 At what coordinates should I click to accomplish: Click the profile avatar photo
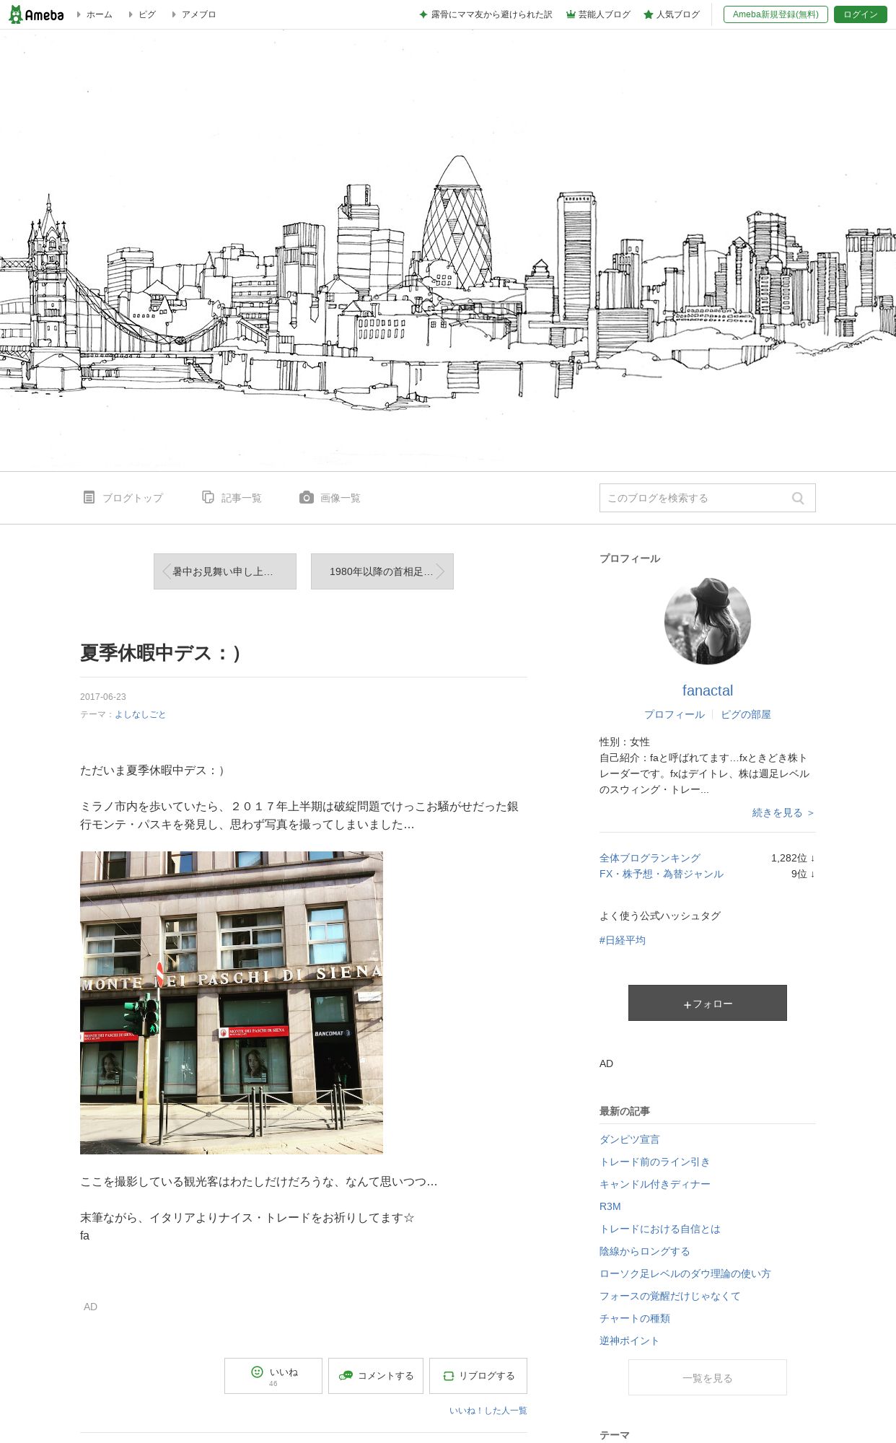coord(708,621)
